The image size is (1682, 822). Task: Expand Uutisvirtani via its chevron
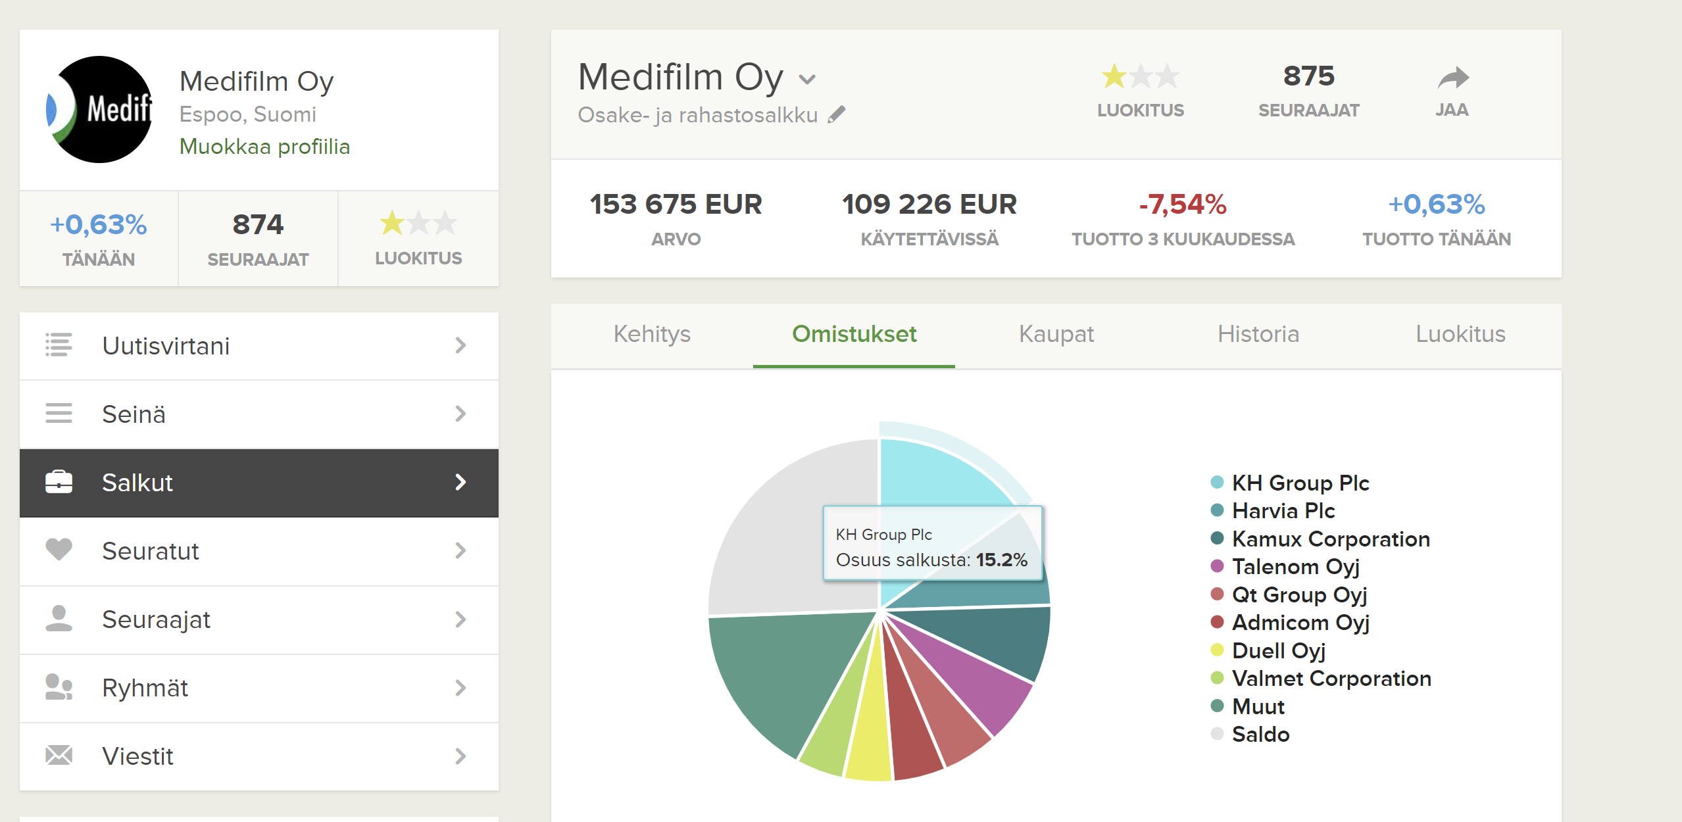[x=460, y=345]
